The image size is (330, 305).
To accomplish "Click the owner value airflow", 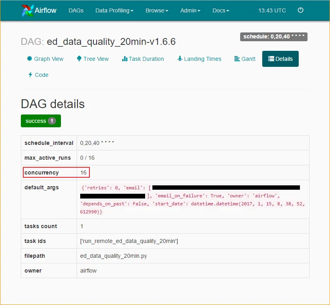I will (88, 271).
